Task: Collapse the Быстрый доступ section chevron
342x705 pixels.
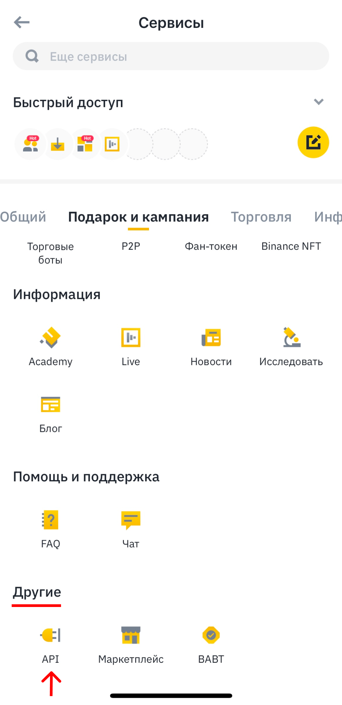Action: [318, 102]
